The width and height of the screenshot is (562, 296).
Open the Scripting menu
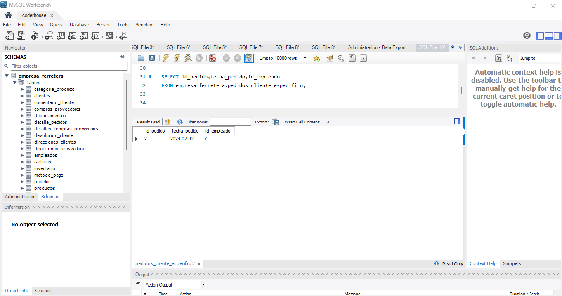click(144, 25)
